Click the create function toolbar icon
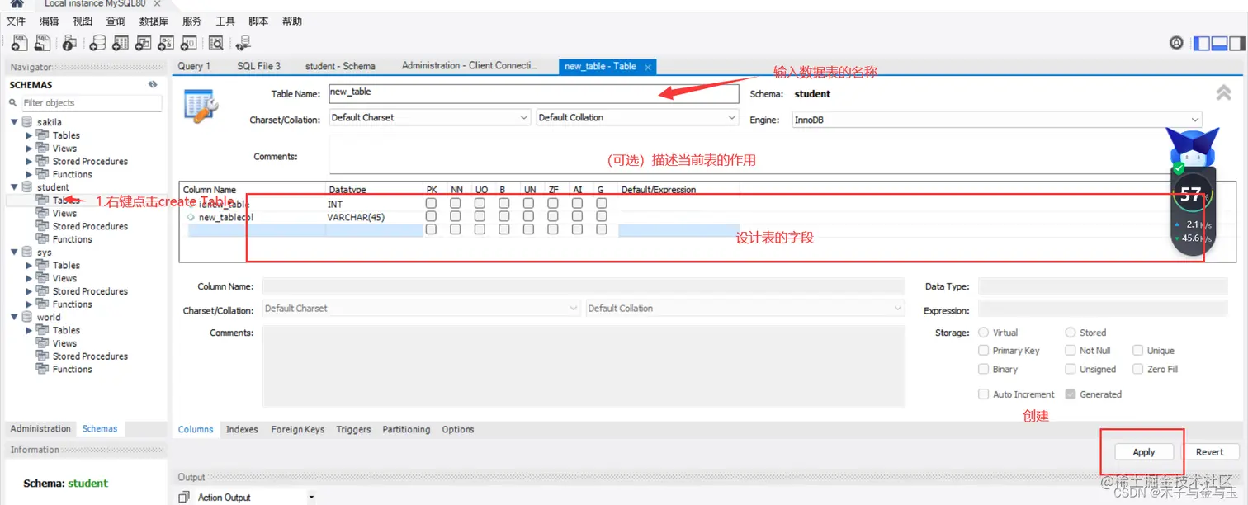The image size is (1248, 505). [189, 43]
